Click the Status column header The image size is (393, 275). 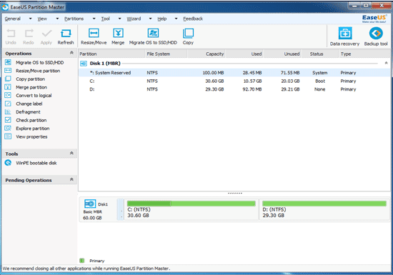(320, 54)
